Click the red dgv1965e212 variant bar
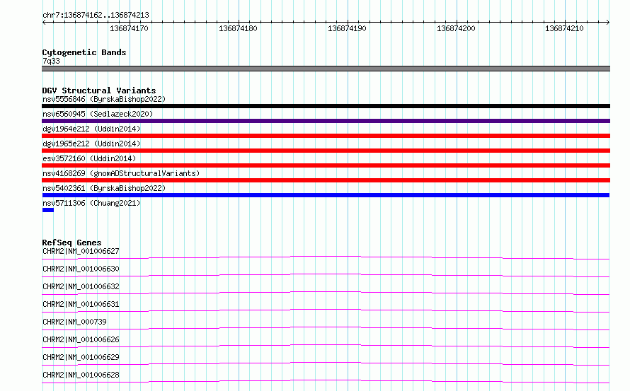Image resolution: width=630 pixels, height=391 pixels. (326, 151)
